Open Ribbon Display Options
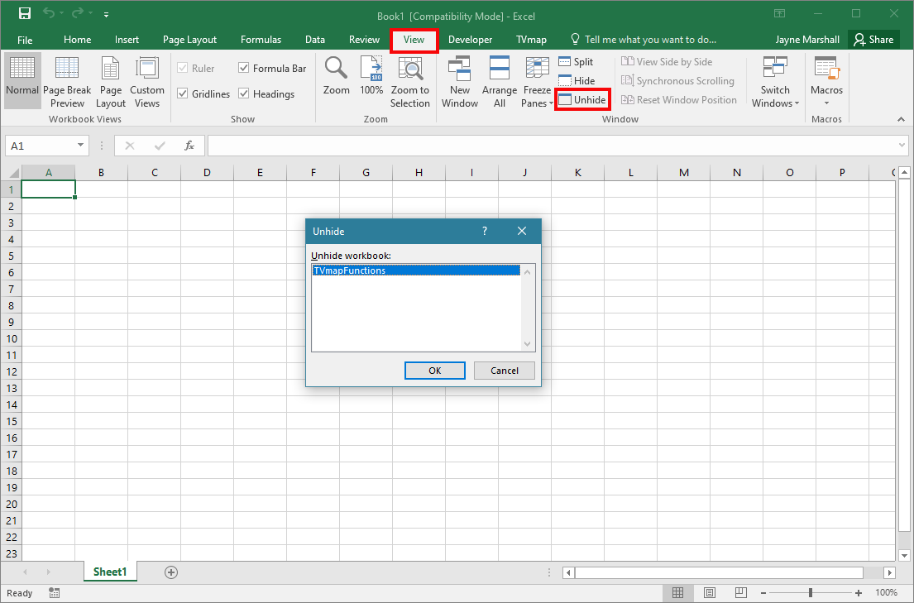914x603 pixels. click(779, 13)
